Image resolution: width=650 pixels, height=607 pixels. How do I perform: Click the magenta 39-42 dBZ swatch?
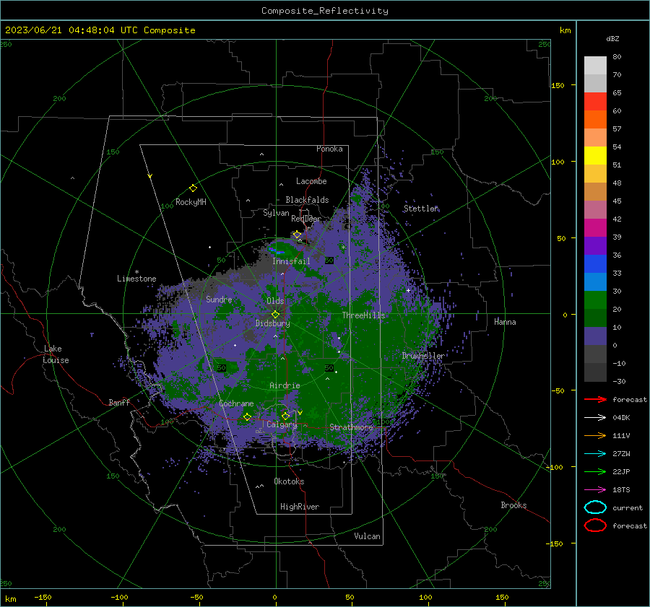595,228
